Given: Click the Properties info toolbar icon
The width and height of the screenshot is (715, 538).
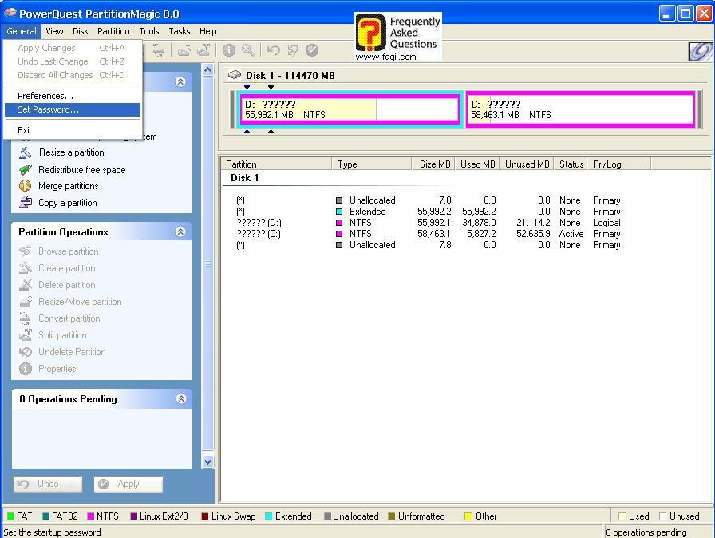Looking at the screenshot, I should pyautogui.click(x=229, y=50).
